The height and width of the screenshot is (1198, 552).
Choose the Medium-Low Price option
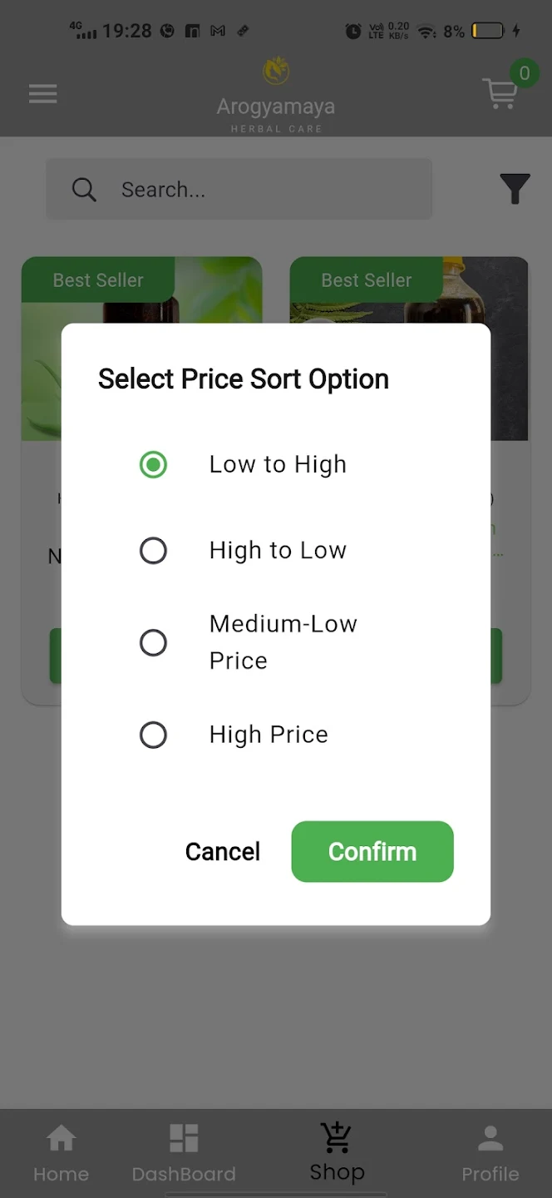pyautogui.click(x=153, y=642)
